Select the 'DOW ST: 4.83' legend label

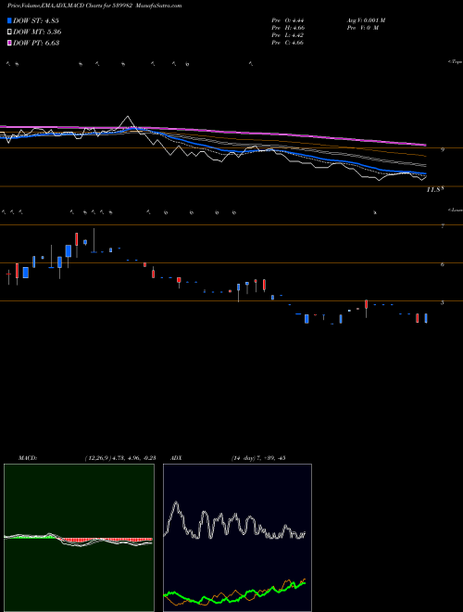[x=36, y=20]
